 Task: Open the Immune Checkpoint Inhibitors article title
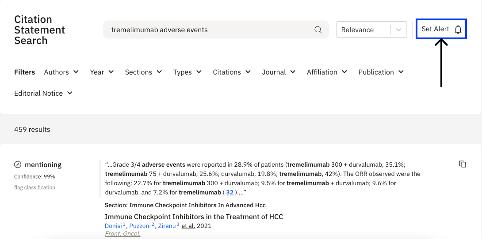pyautogui.click(x=194, y=217)
